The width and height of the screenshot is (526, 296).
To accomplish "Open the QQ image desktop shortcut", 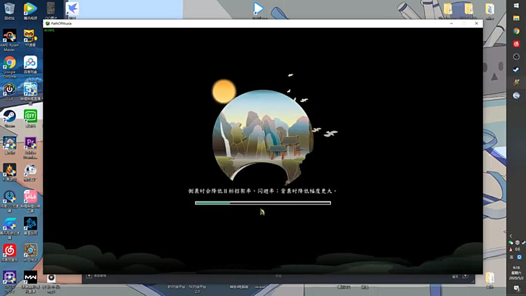I will point(51,10).
